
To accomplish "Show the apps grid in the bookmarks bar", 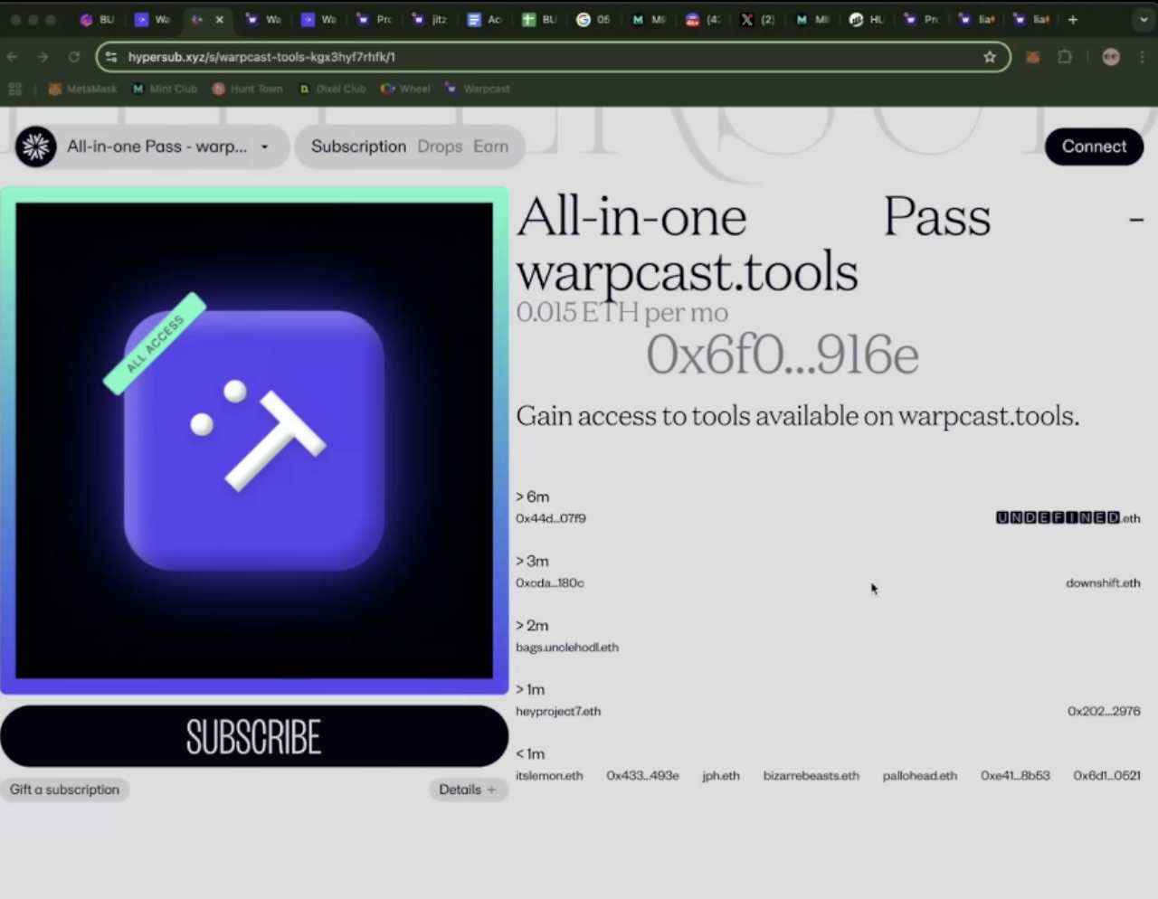I will pyautogui.click(x=14, y=89).
